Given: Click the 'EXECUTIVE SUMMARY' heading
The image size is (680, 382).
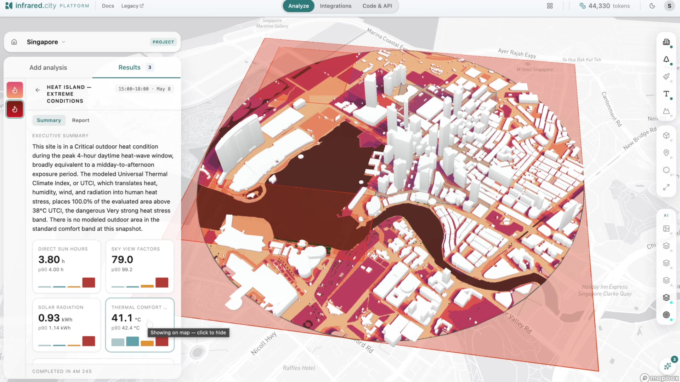Looking at the screenshot, I should tap(61, 136).
